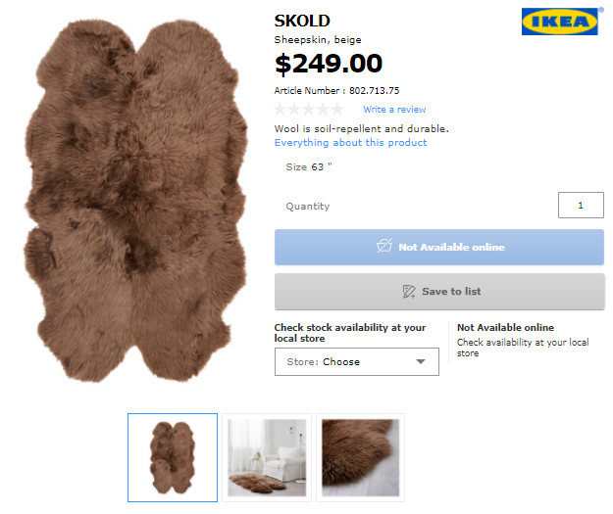This screenshot has height=514, width=613.
Task: Select the living room scene thumbnail
Action: pyautogui.click(x=267, y=457)
